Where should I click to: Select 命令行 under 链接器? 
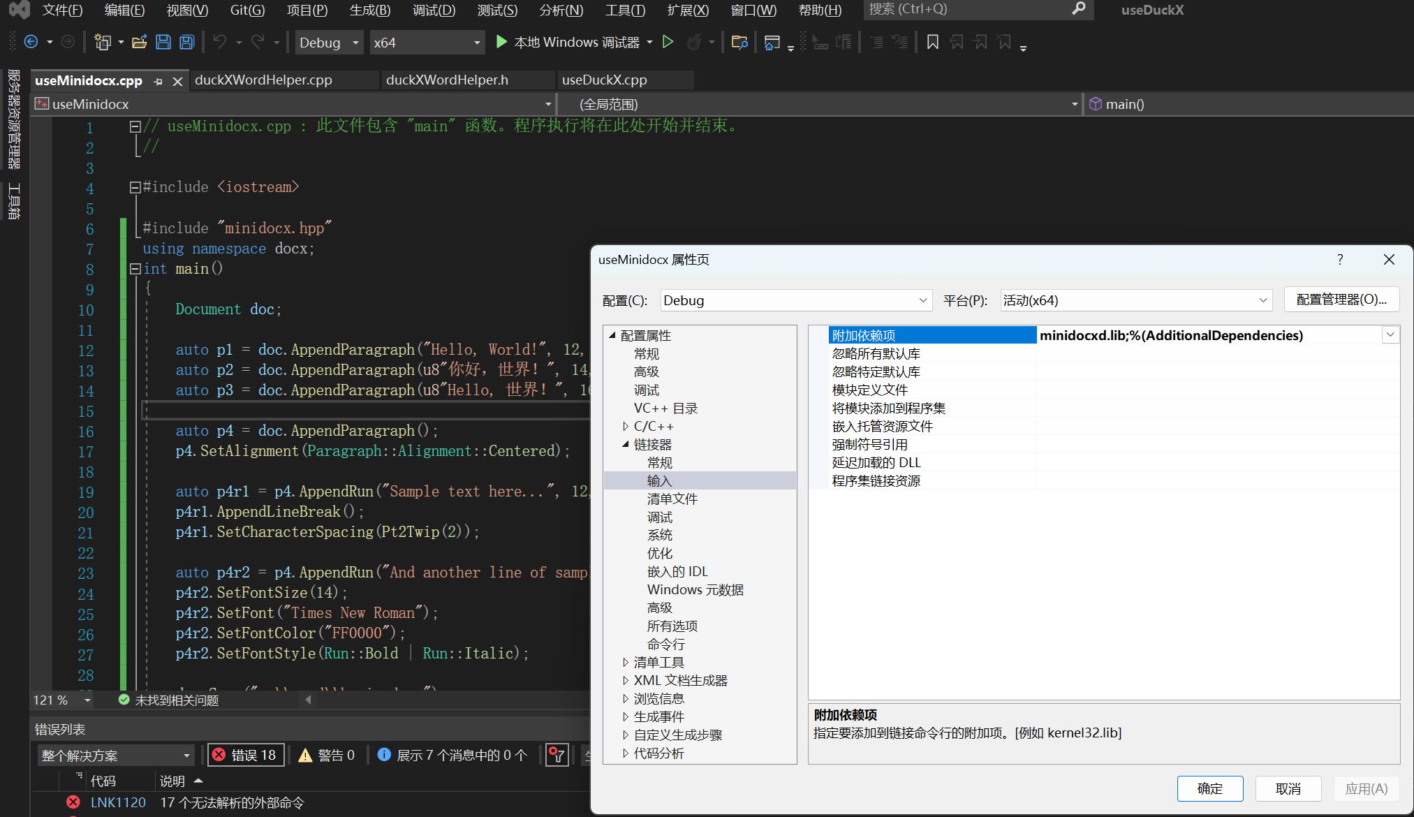point(666,644)
